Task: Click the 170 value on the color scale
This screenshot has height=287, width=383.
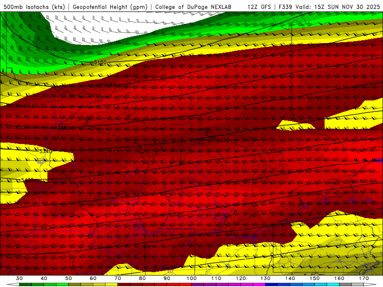Action: tap(364, 278)
